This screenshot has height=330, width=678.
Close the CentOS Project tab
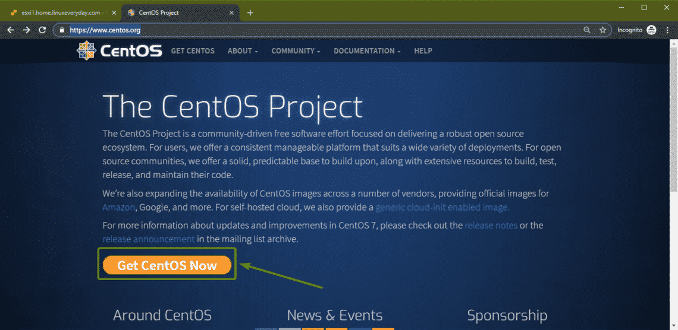click(x=232, y=13)
